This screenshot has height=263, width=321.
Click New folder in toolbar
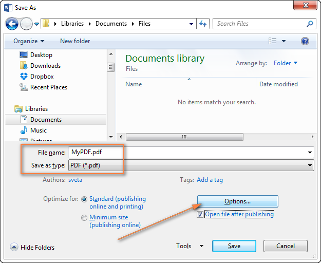click(x=75, y=41)
